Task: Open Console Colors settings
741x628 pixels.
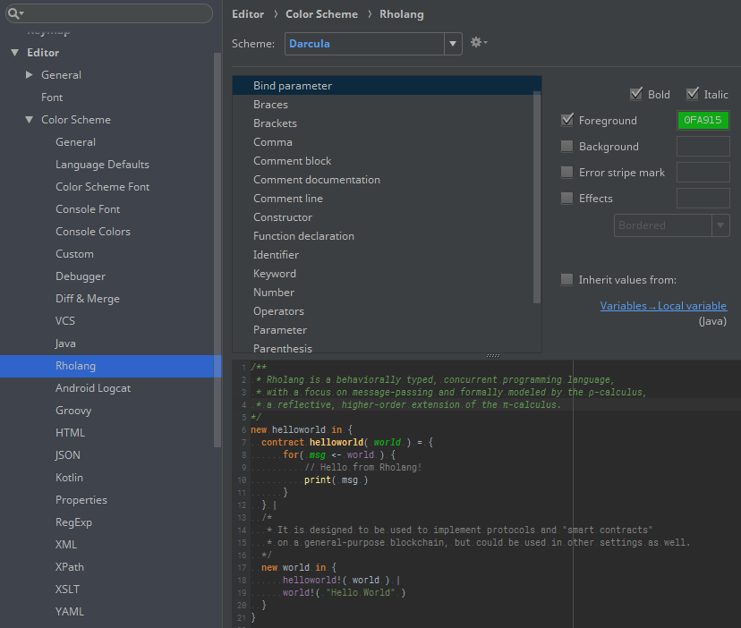Action: click(93, 232)
